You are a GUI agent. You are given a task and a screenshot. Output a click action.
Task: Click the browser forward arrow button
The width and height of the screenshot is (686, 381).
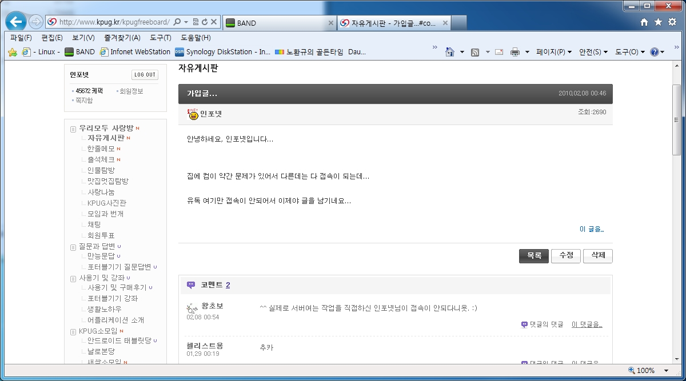point(36,22)
